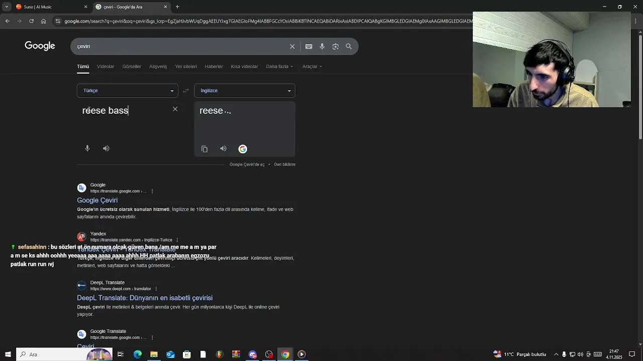This screenshot has height=361, width=643.
Task: Dictate source text with translate microphone
Action: (87, 148)
